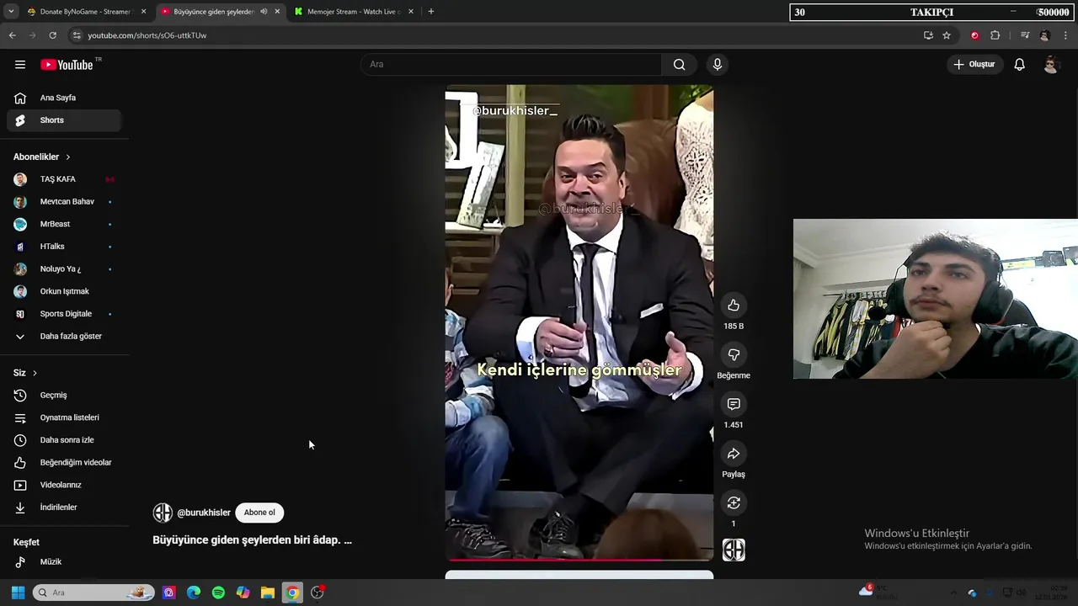This screenshot has height=606, width=1078.
Task: Open the media control icon
Action: (1025, 35)
